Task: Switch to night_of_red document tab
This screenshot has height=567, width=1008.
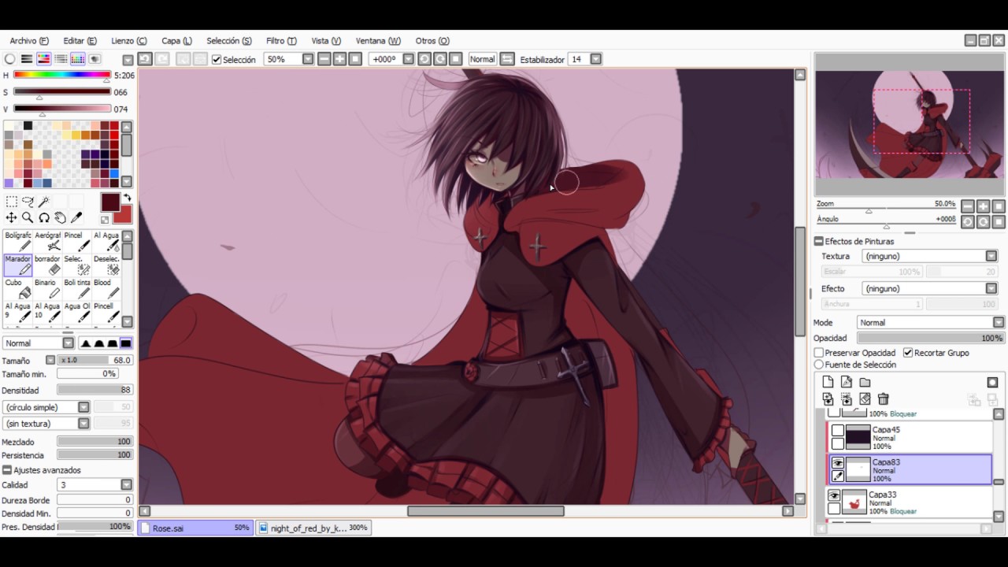Action: [313, 528]
